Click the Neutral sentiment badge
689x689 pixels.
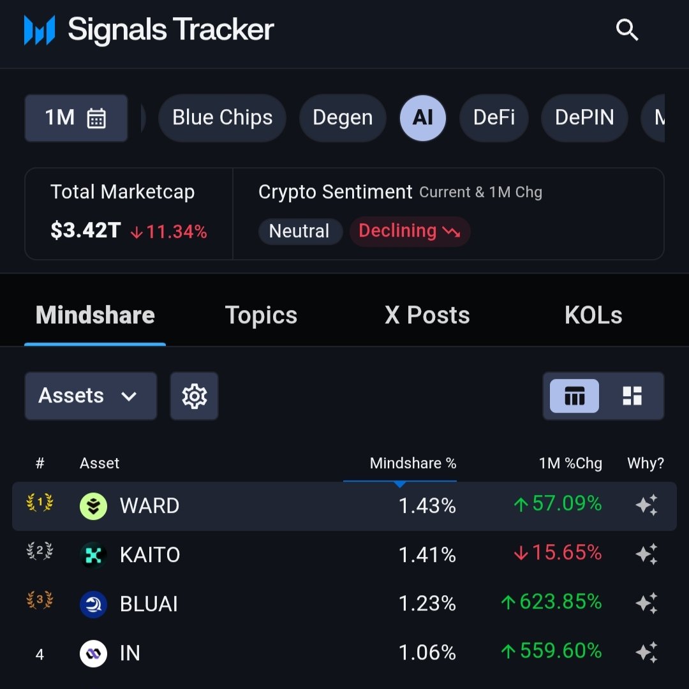point(299,231)
